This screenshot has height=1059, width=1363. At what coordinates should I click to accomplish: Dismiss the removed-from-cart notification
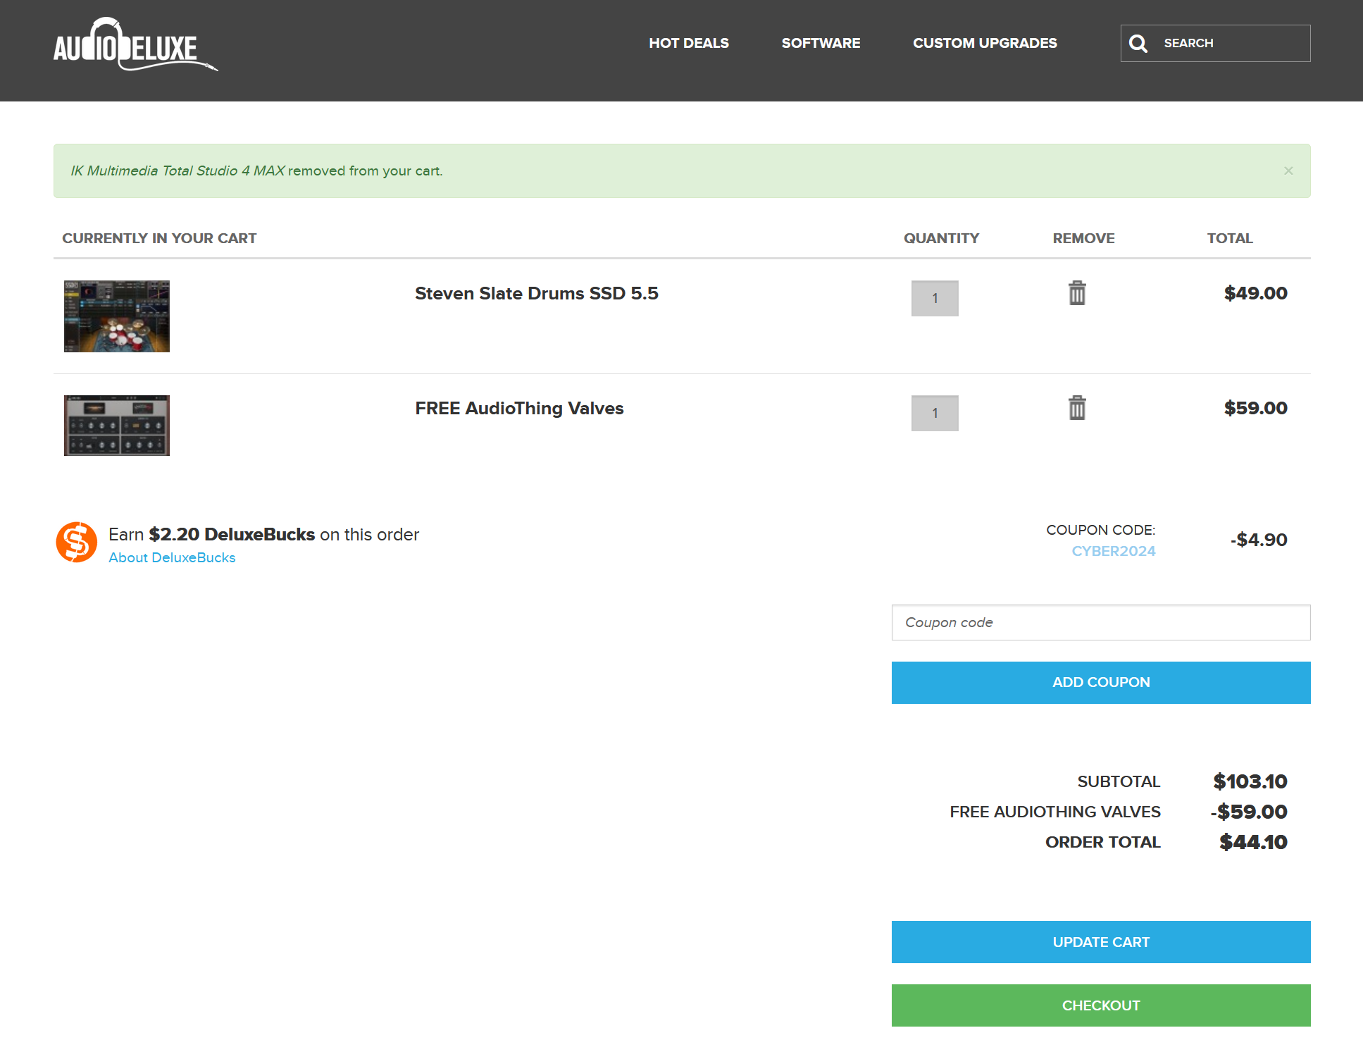[x=1288, y=171]
